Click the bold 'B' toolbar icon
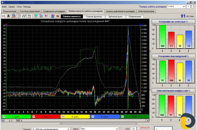 pos(9,16)
